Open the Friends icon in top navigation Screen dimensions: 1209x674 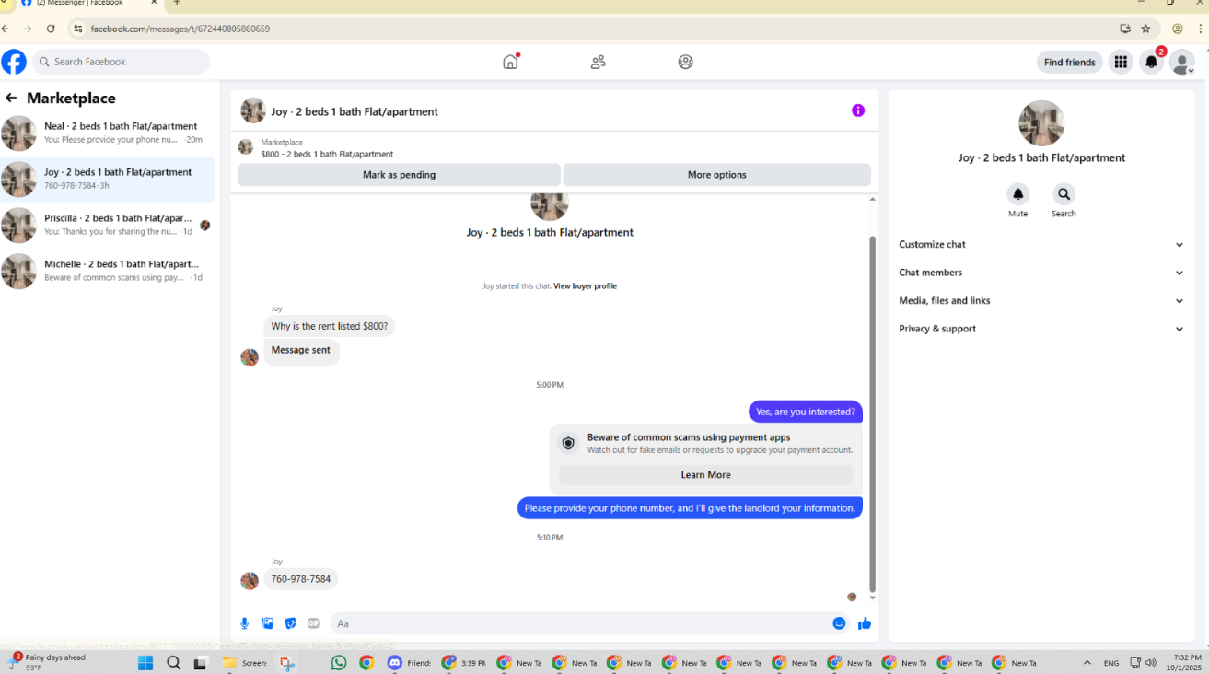coord(599,62)
